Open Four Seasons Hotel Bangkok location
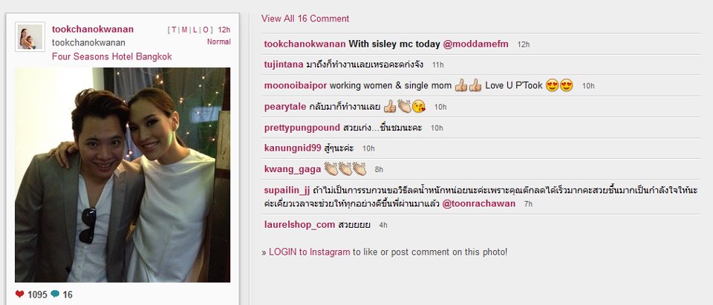The height and width of the screenshot is (305, 713). (x=112, y=57)
